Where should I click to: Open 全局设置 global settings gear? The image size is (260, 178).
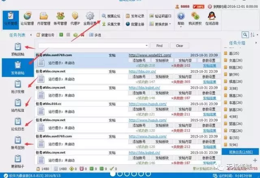point(90,19)
